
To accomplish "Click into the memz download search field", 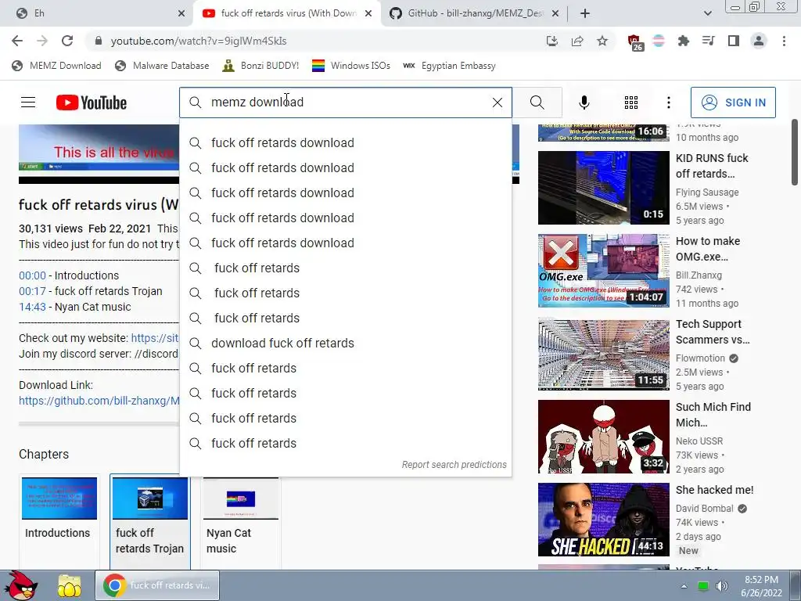I will click(345, 103).
